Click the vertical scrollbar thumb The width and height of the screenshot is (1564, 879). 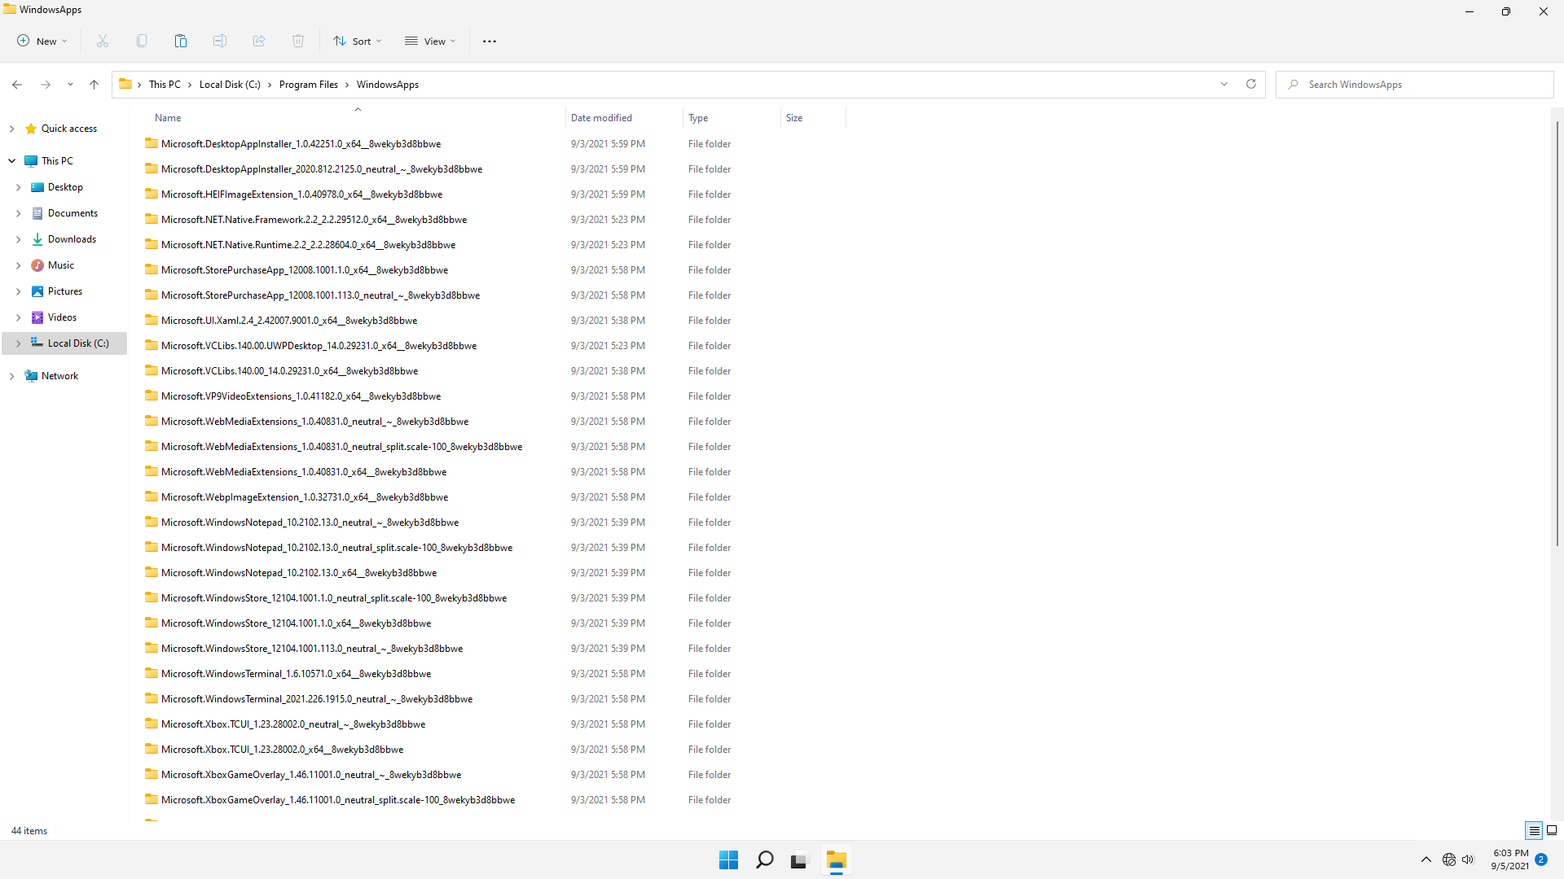tap(1557, 334)
